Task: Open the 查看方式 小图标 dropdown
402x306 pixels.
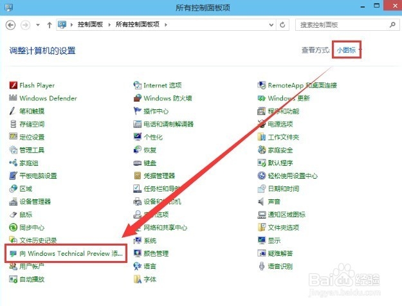Action: pyautogui.click(x=349, y=50)
